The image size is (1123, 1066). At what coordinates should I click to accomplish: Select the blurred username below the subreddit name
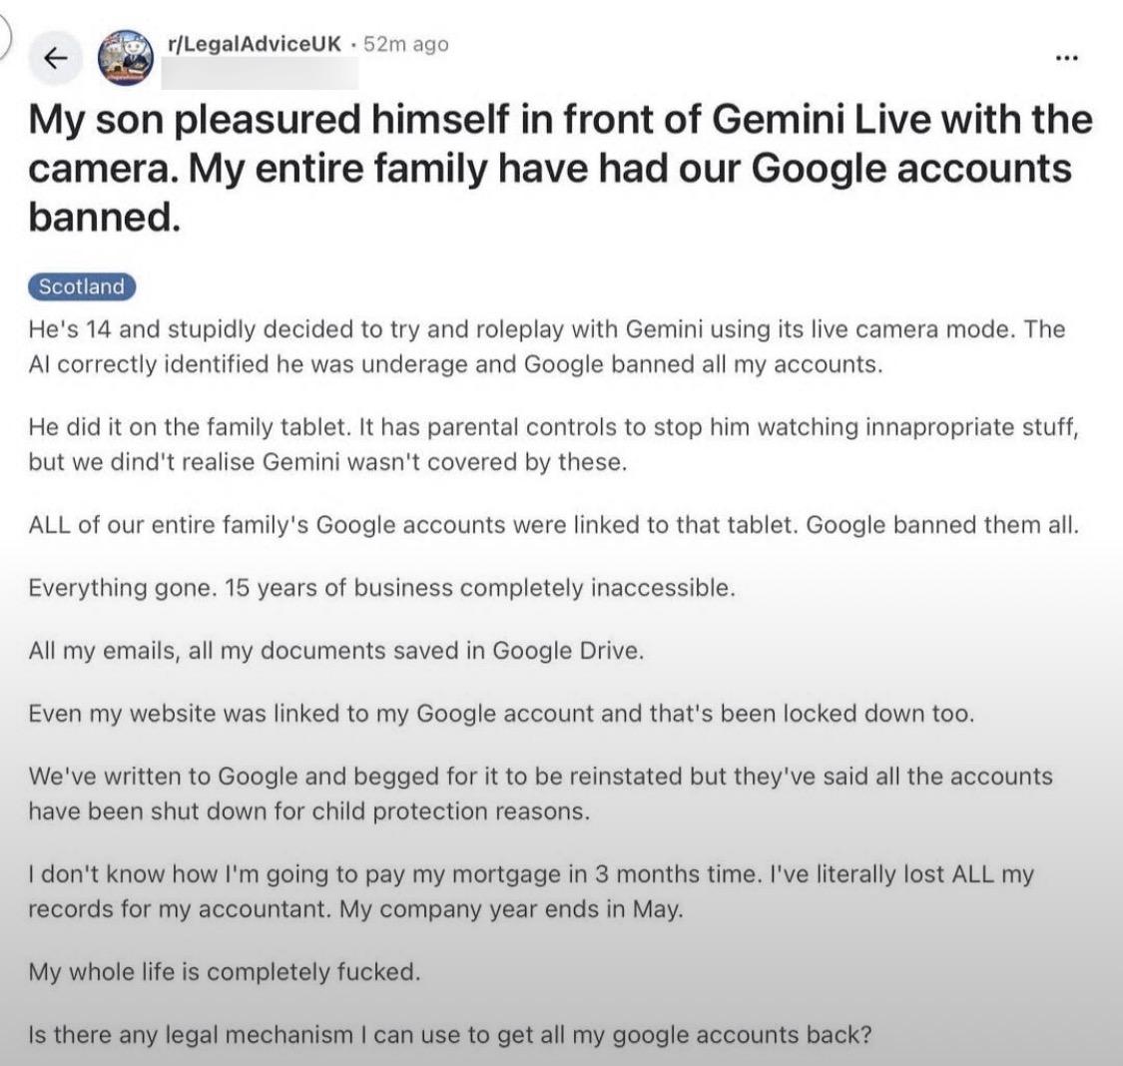coord(266,72)
